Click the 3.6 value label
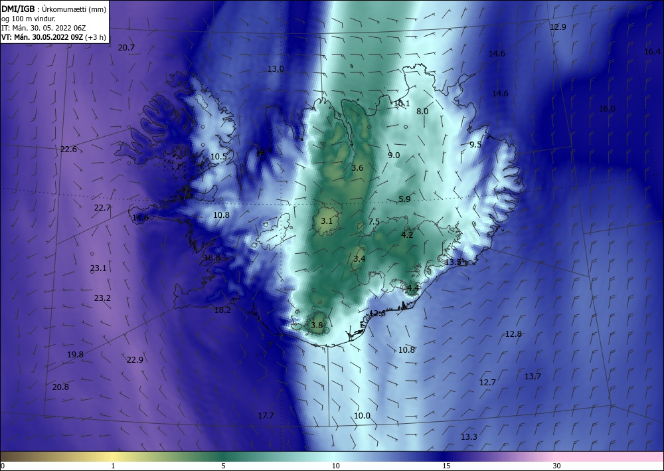Image resolution: width=664 pixels, height=471 pixels. [x=357, y=168]
